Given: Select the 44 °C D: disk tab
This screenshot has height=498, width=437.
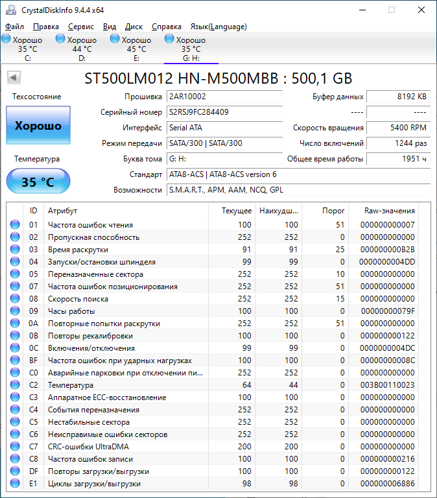Looking at the screenshot, I should (82, 49).
